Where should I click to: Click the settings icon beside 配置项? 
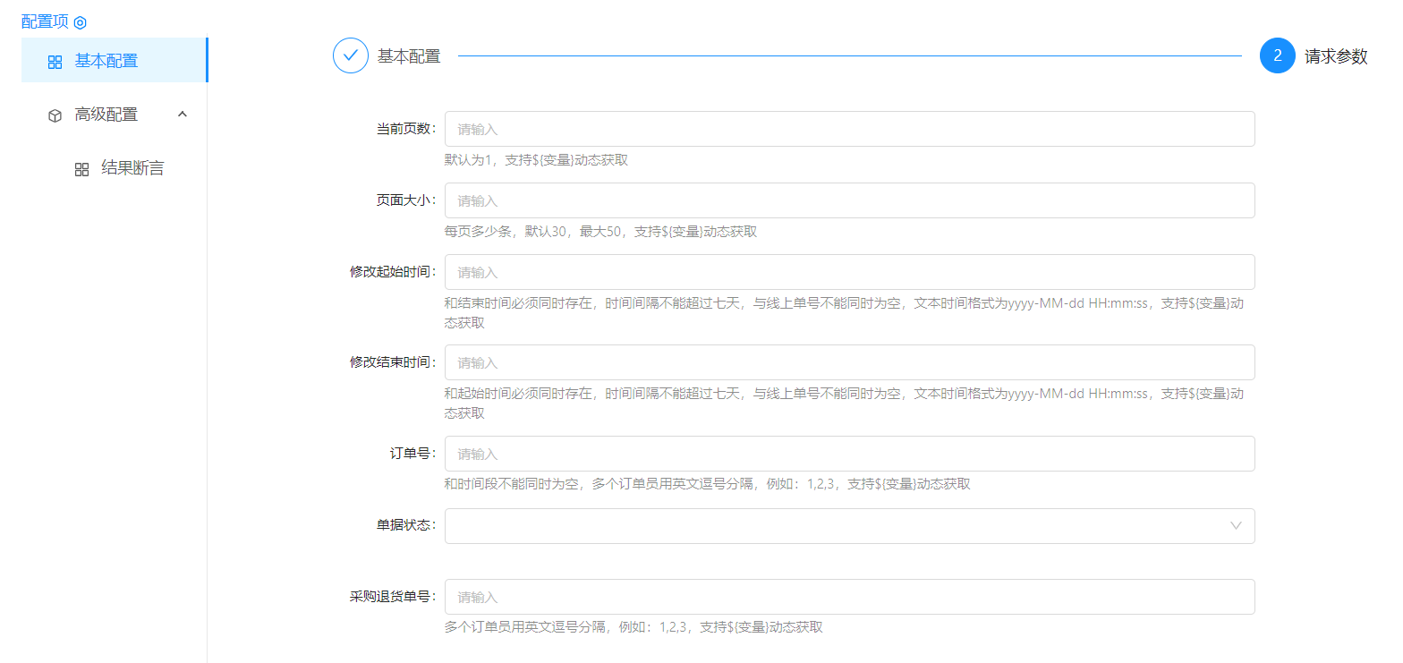(x=80, y=22)
